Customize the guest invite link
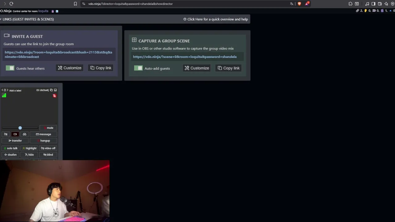Image resolution: width=395 pixels, height=222 pixels. pos(70,68)
